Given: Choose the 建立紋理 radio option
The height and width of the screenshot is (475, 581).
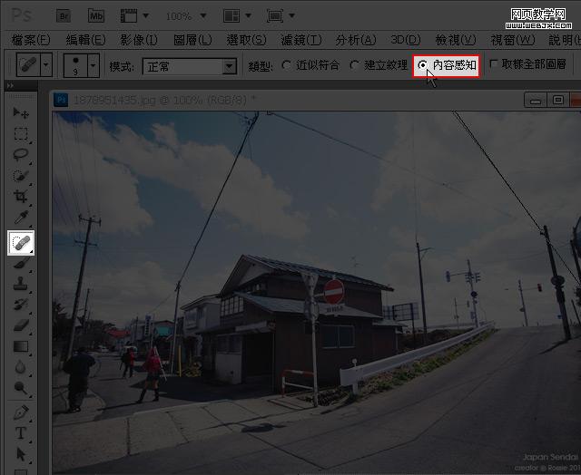Looking at the screenshot, I should pos(355,65).
